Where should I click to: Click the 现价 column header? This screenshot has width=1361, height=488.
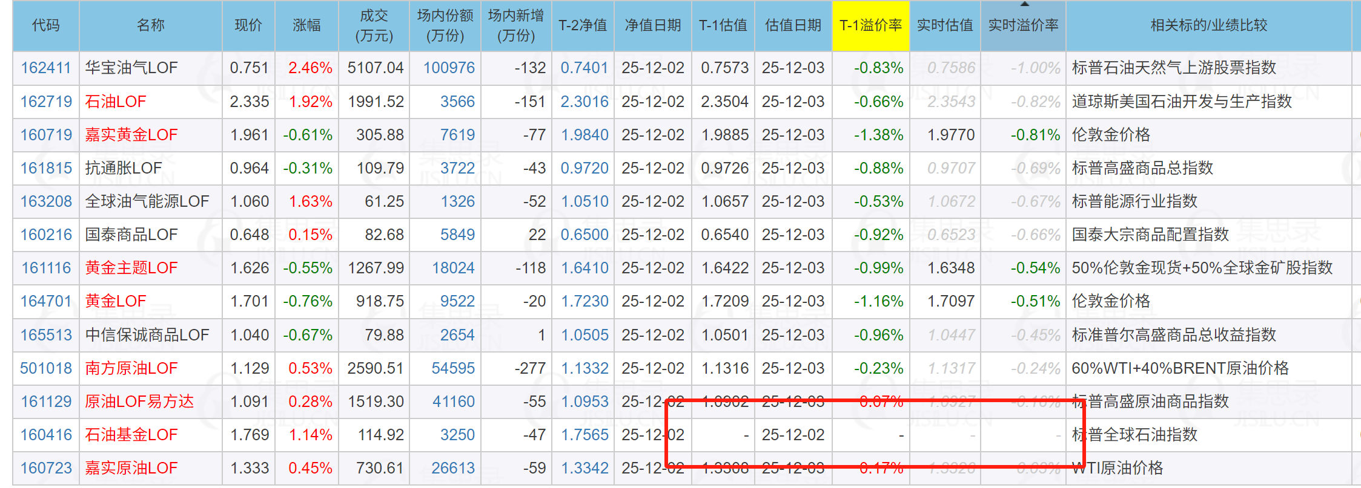click(248, 25)
